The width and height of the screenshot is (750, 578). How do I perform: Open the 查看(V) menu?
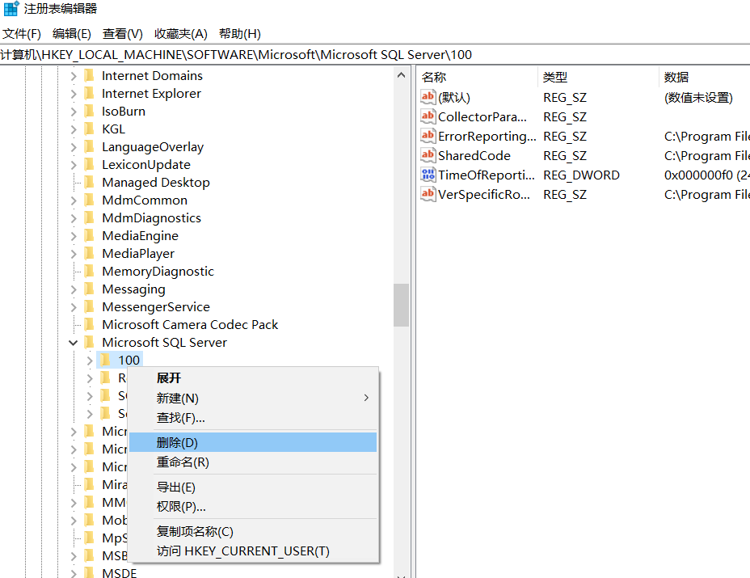pyautogui.click(x=123, y=34)
